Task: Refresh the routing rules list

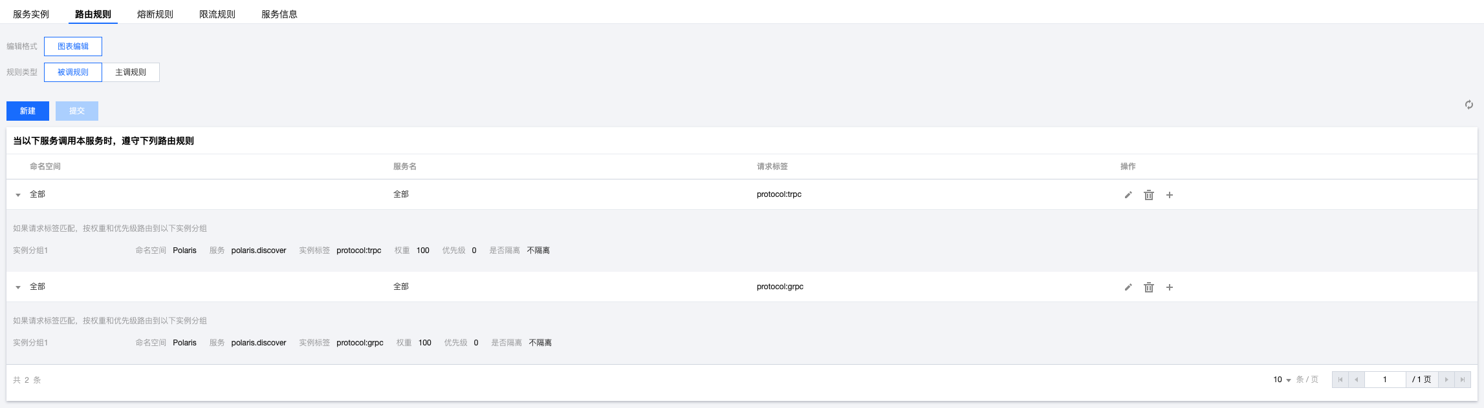Action: tap(1469, 105)
